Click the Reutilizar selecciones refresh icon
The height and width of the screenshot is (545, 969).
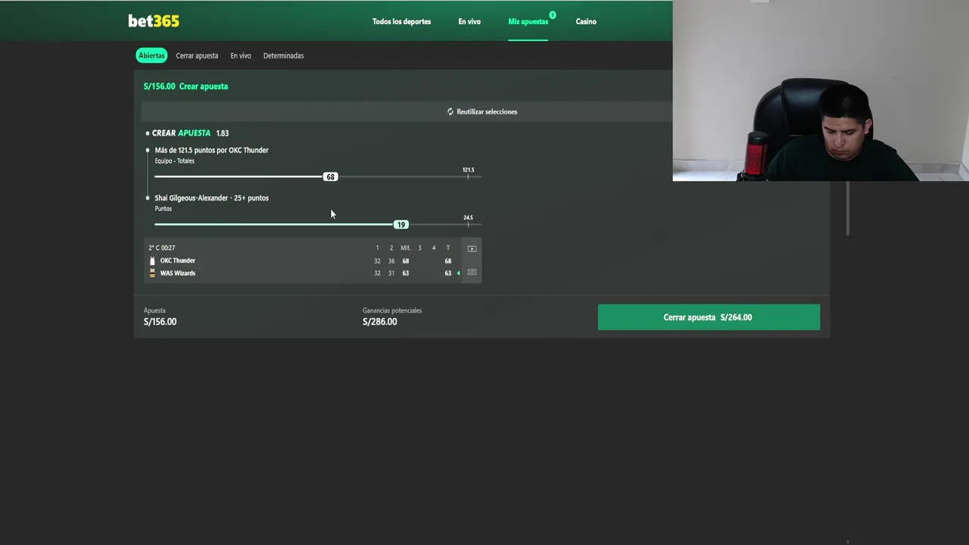[x=450, y=111]
